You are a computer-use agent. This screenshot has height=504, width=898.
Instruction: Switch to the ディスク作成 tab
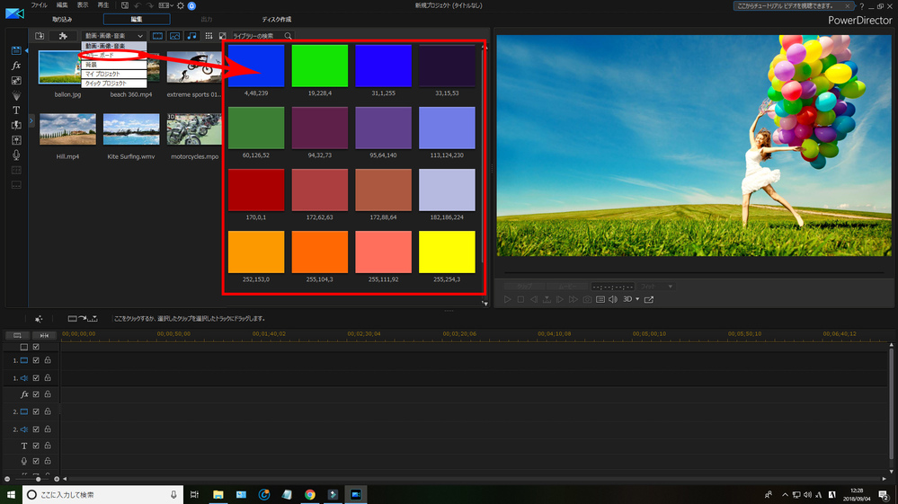pyautogui.click(x=277, y=20)
